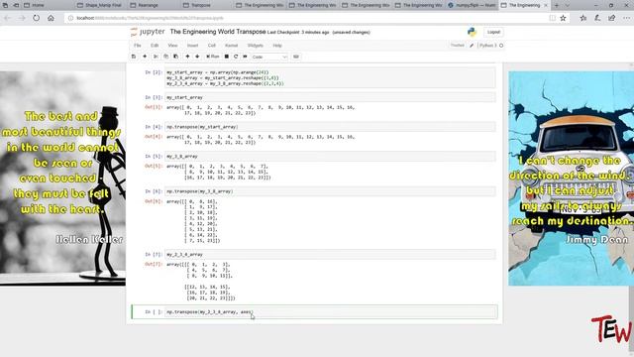Switch to the Shape_Manip Final tab
The height and width of the screenshot is (357, 634).
pyautogui.click(x=99, y=5)
